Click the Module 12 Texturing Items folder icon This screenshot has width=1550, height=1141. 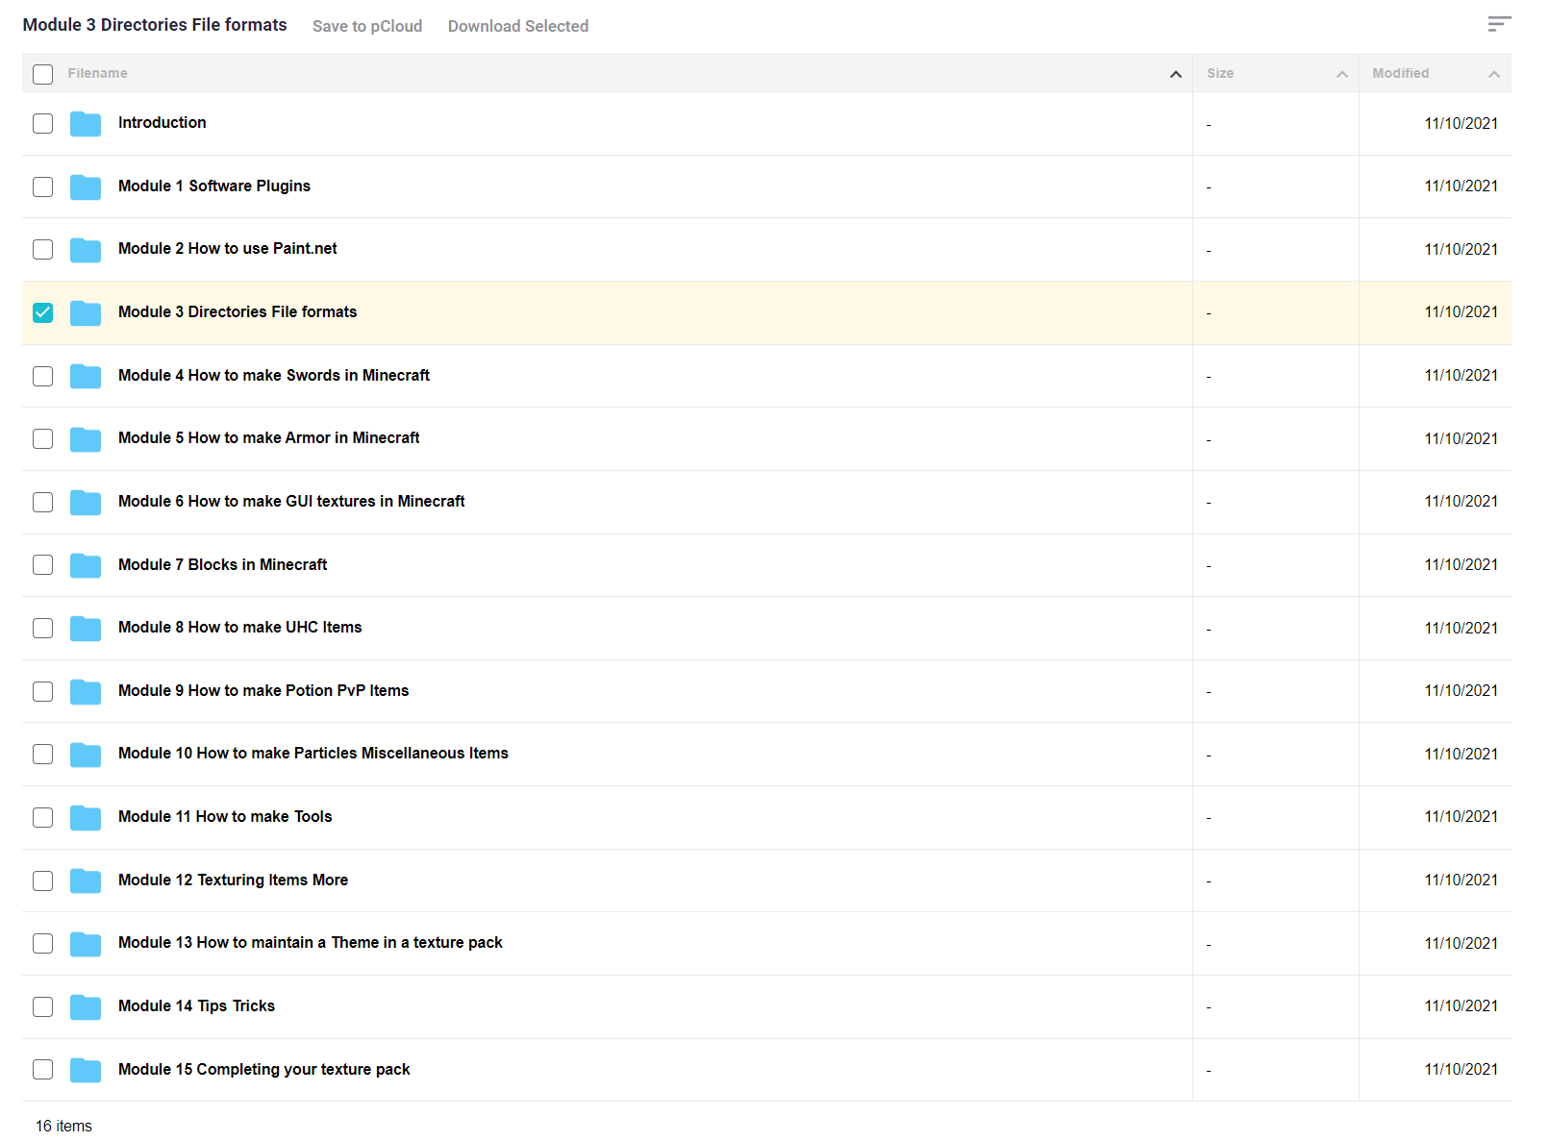tap(86, 881)
